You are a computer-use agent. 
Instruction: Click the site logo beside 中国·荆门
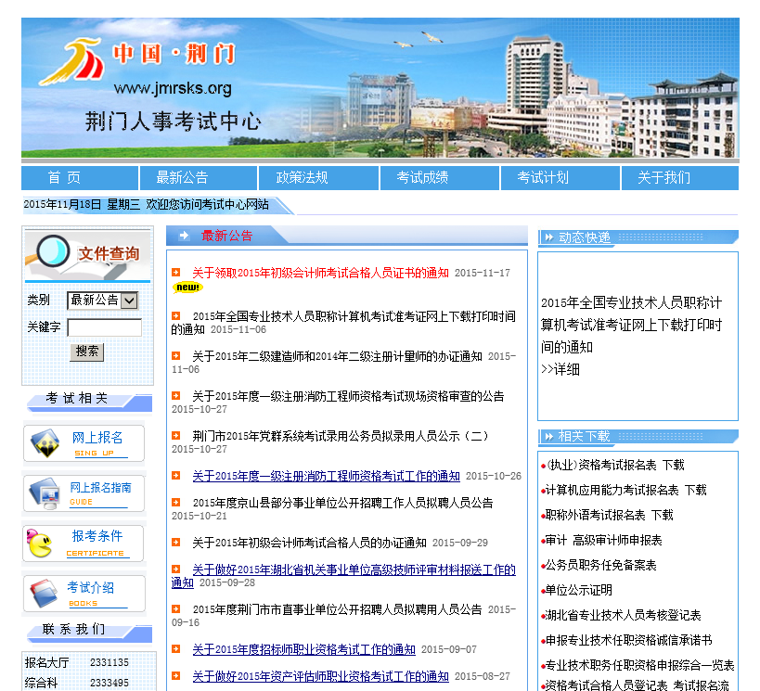point(73,61)
